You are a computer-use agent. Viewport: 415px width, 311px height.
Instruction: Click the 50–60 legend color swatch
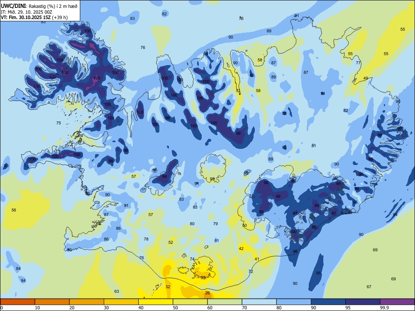[x=190, y=302]
